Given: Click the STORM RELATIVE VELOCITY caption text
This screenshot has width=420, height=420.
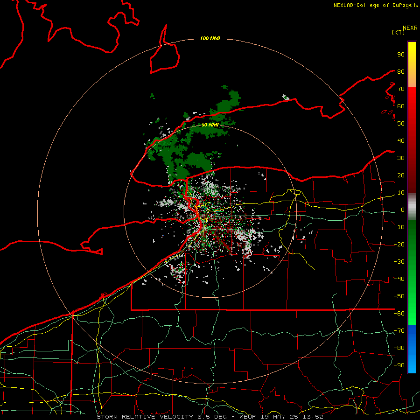Looking at the screenshot, I should click(145, 417).
